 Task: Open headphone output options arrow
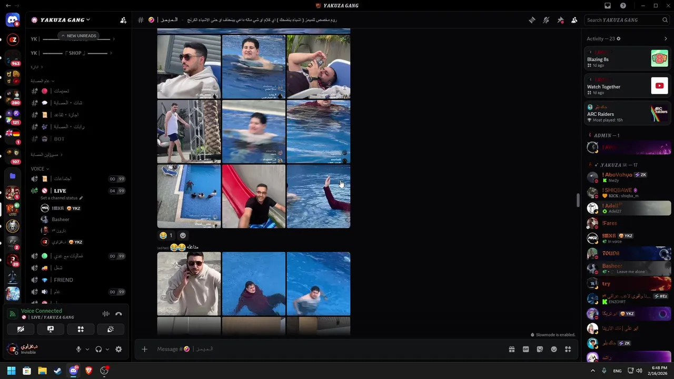tap(107, 349)
